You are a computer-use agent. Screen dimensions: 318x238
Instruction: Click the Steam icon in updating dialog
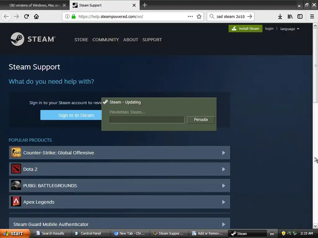pos(106,102)
